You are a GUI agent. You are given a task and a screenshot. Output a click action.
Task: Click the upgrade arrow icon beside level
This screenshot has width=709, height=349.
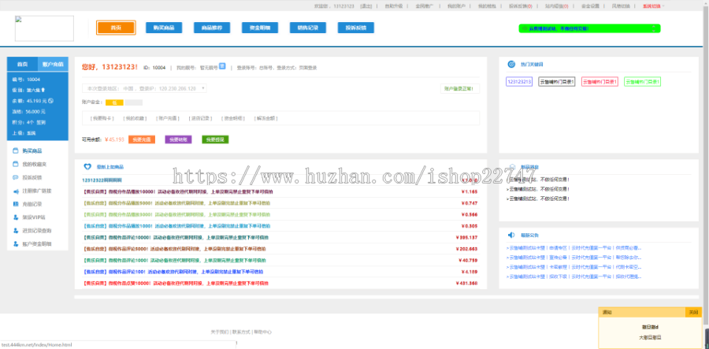[x=42, y=90]
